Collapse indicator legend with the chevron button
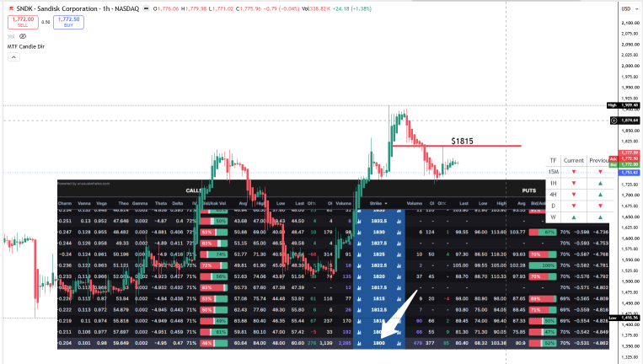643x364 pixels. [13, 57]
